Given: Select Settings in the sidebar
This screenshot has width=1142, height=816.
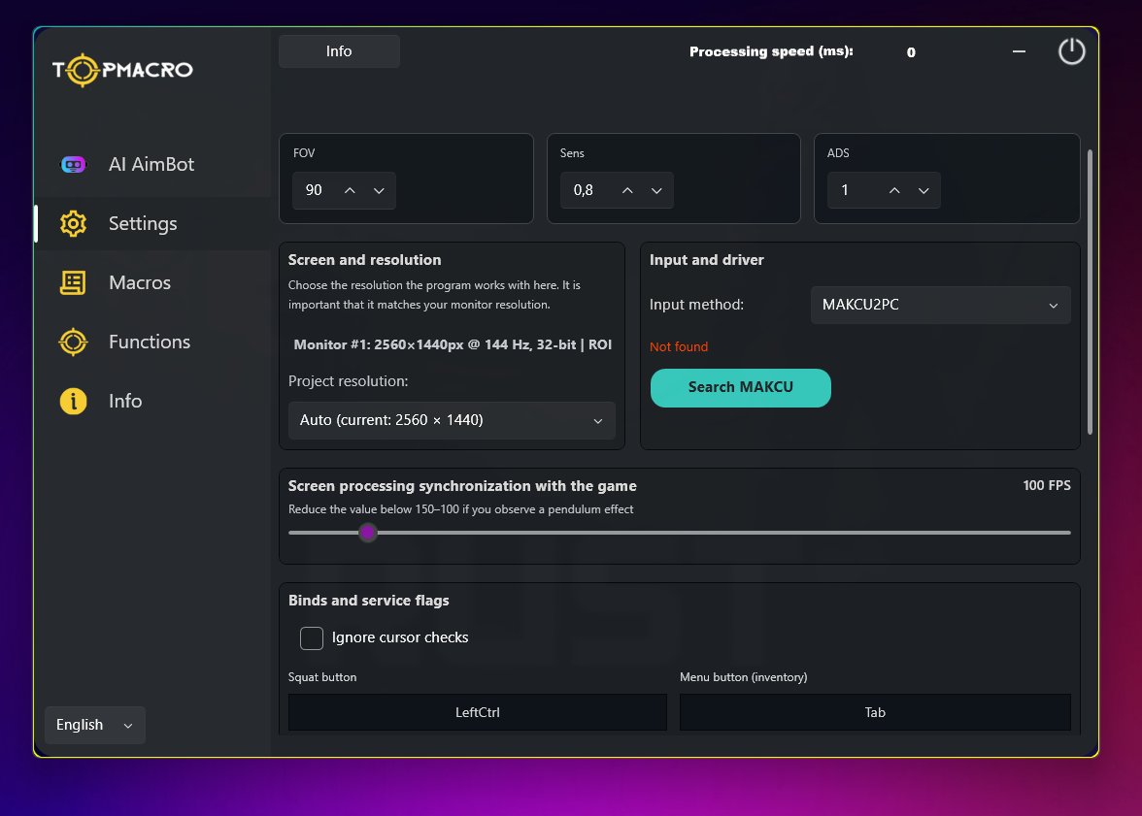Looking at the screenshot, I should pyautogui.click(x=152, y=223).
